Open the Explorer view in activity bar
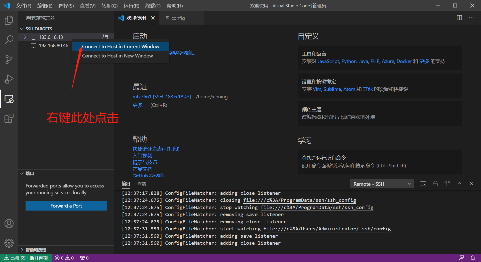Viewport: 481px width, 262px height. pos(9,20)
